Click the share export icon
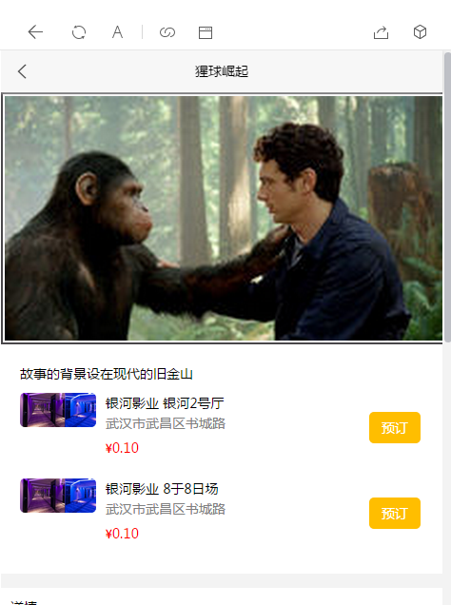Viewport: 451px width, 605px height. click(x=381, y=32)
